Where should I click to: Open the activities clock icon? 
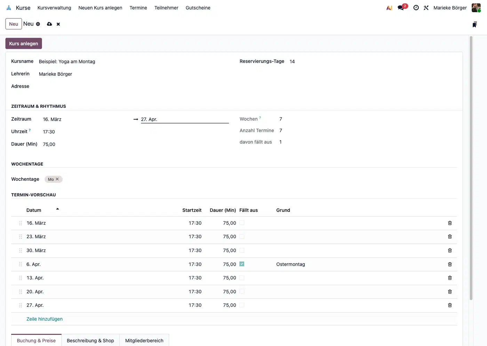[x=416, y=8]
